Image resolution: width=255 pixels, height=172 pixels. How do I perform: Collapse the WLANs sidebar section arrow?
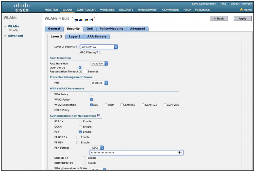tap(5, 26)
